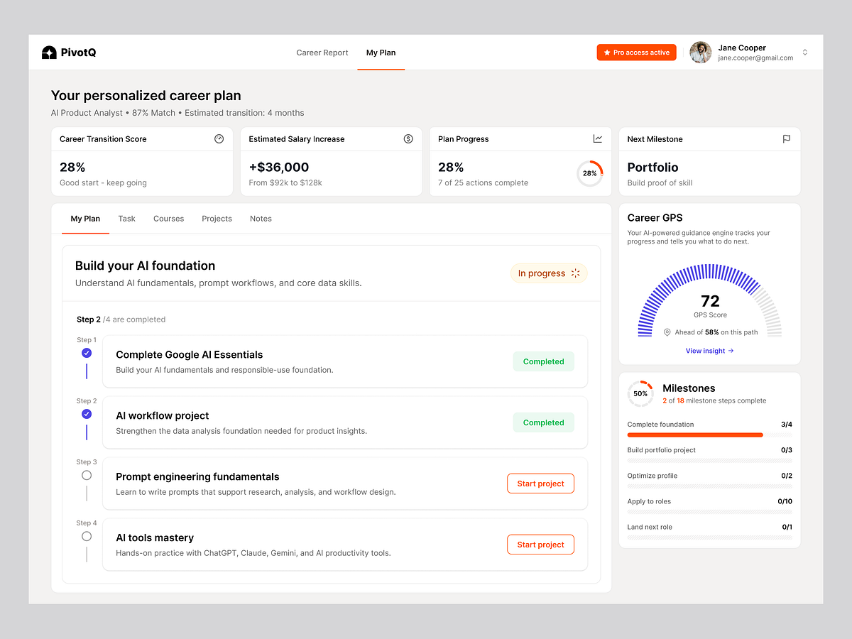Click the Pro access active button
This screenshot has height=639, width=852.
637,53
